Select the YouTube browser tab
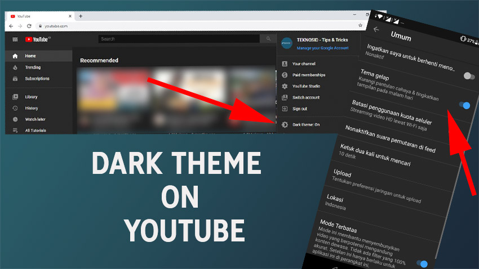Screen dimensions: 479x269 40,16
